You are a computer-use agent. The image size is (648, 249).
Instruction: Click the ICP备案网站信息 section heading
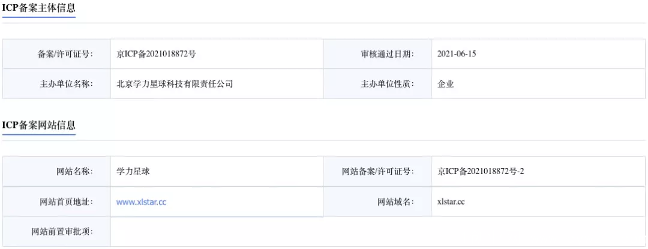(x=39, y=125)
